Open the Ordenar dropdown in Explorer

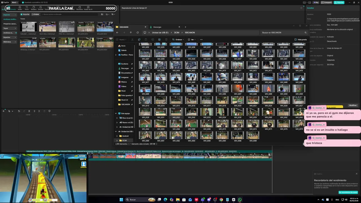[178, 39]
